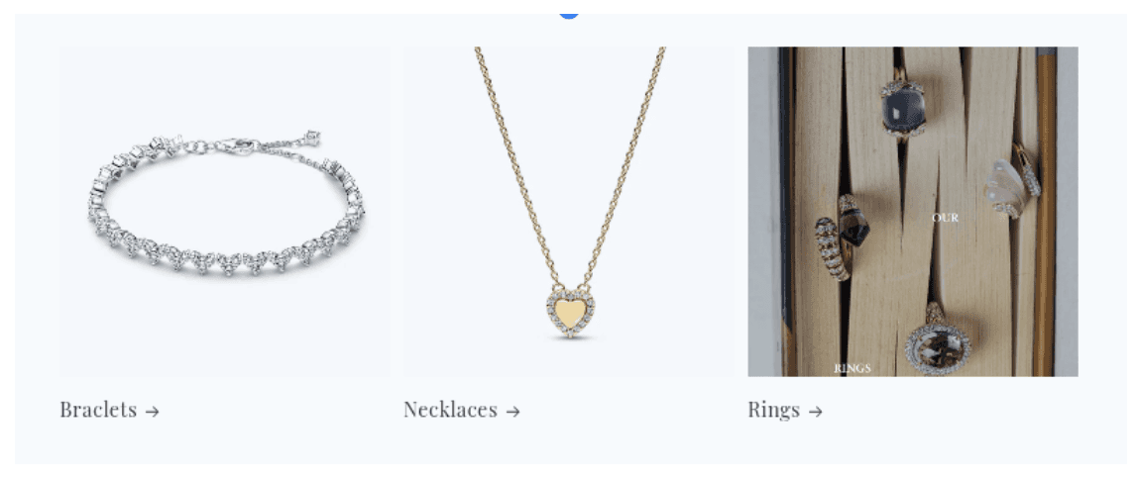This screenshot has height=479, width=1138.
Task: Open the Braclets category link
Action: pos(110,410)
